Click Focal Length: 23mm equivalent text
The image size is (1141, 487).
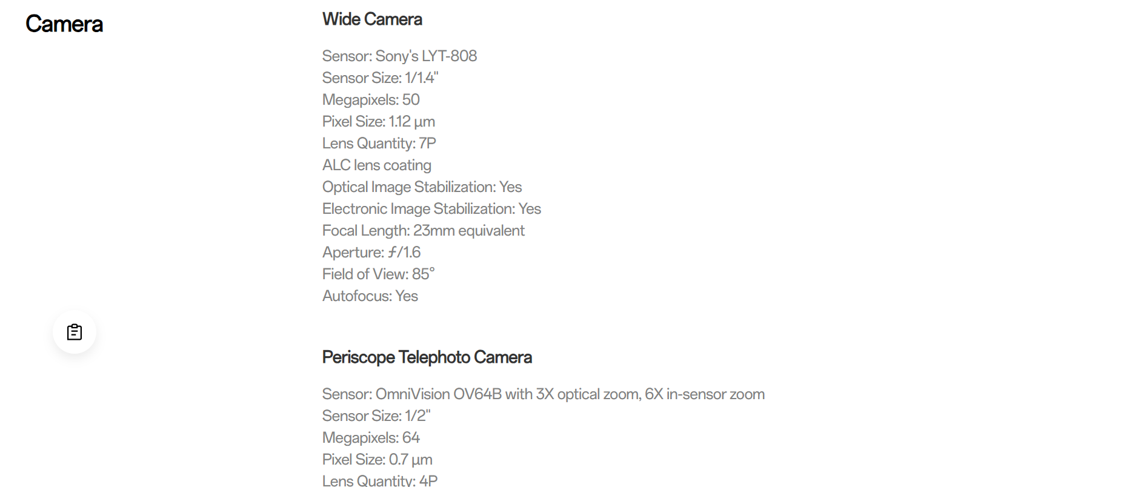424,230
